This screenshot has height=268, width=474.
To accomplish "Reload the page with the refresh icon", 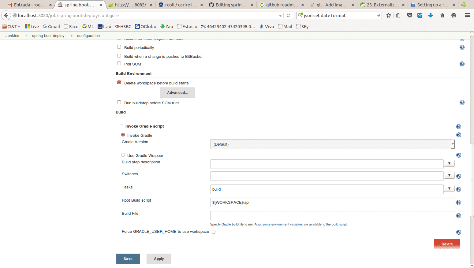I will 288,15.
